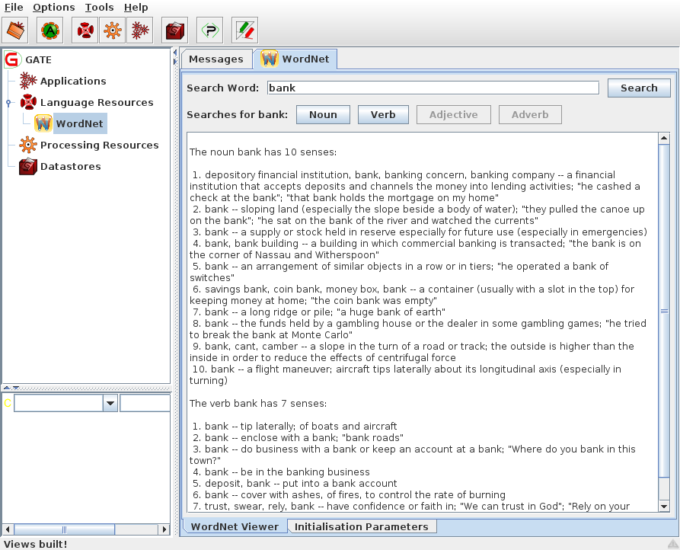Screen dimensions: 680x550
Task: Switch to Initialisation Parameters tab
Action: (361, 526)
